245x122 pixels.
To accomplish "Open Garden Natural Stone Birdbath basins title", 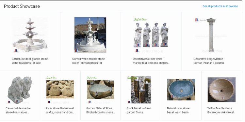I will tap(101, 110).
